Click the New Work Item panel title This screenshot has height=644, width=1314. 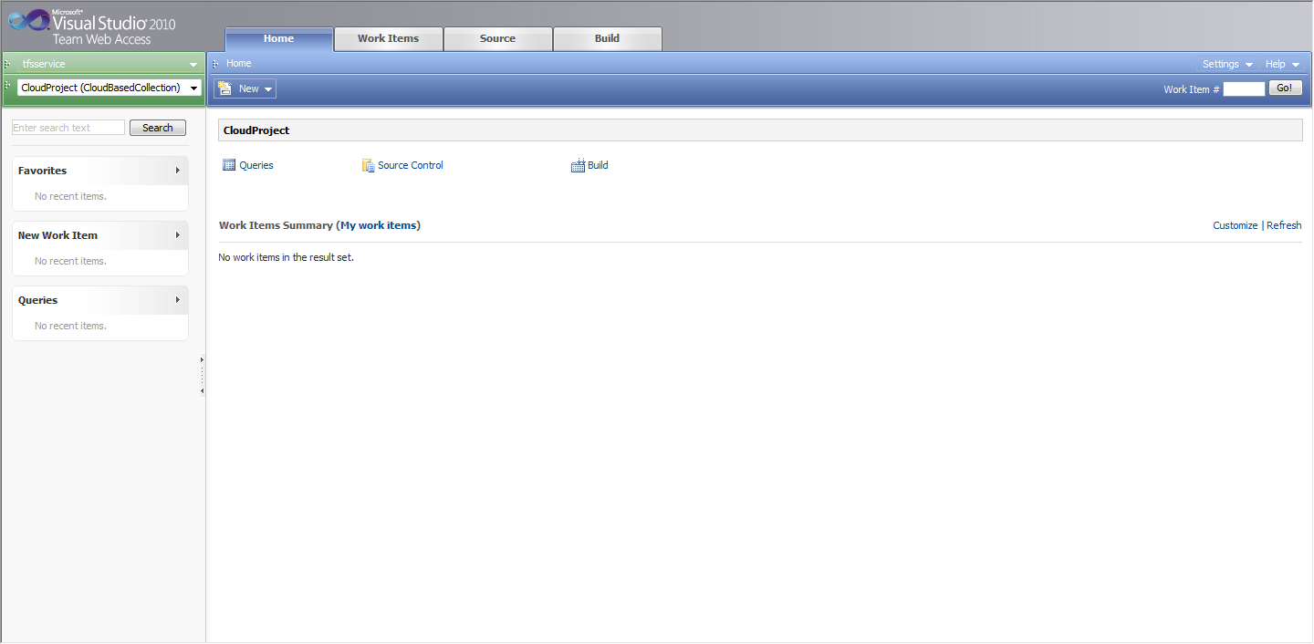pos(57,235)
